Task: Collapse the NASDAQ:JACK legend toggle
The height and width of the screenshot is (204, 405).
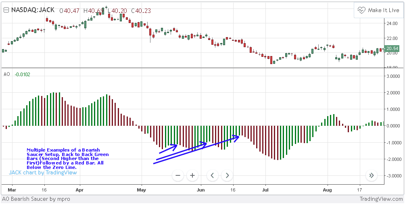Action: 6,10
